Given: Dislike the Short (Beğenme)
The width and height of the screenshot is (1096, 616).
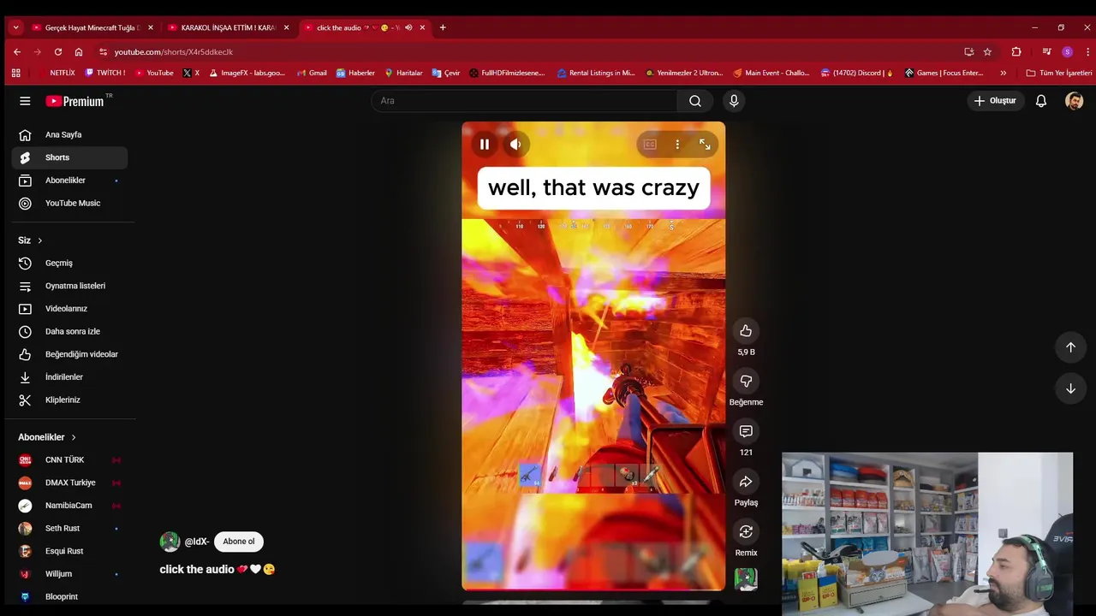Looking at the screenshot, I should 746,381.
